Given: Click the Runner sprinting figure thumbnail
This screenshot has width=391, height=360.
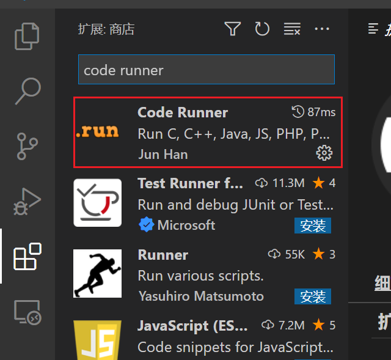Looking at the screenshot, I should click(x=98, y=273).
